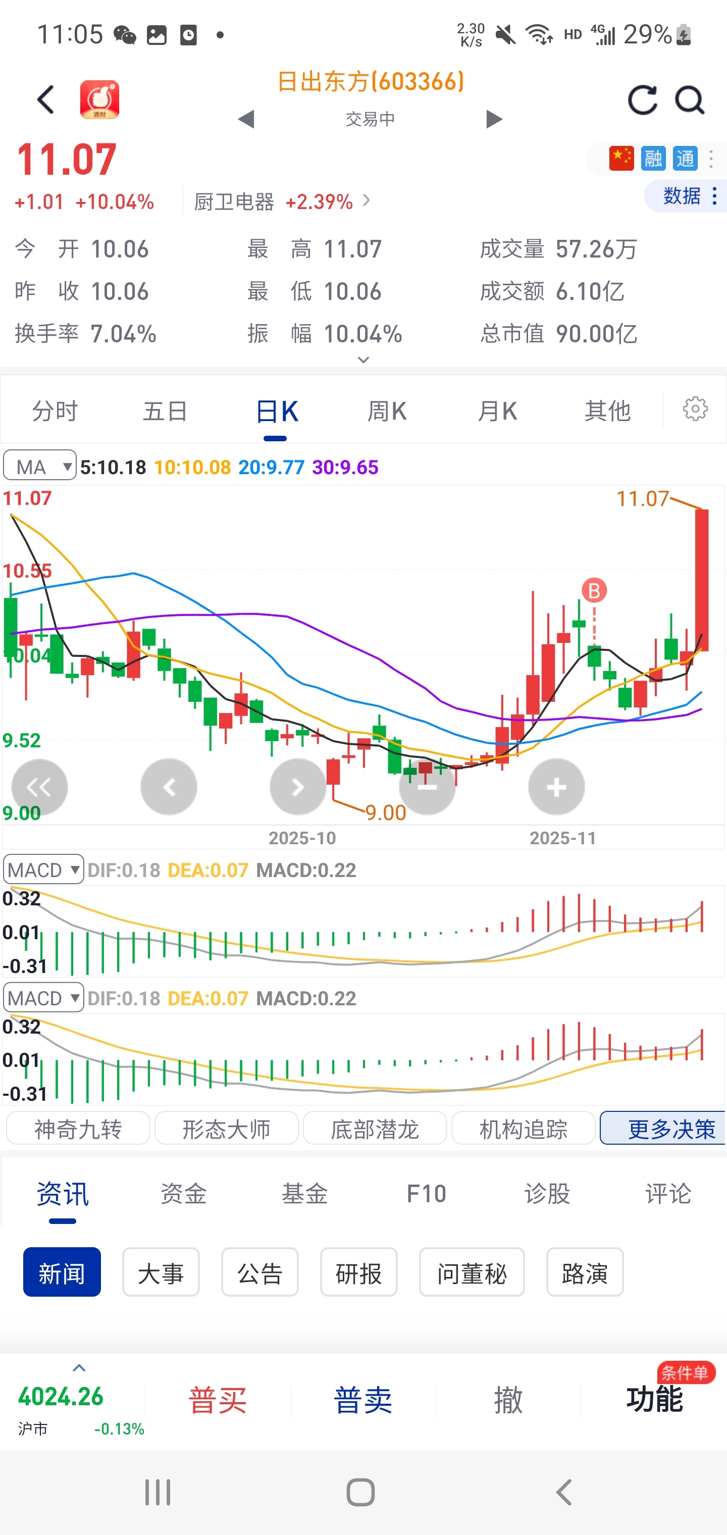The image size is (727, 1535).
Task: Expand the 沪市 index panel
Action: (79, 1368)
